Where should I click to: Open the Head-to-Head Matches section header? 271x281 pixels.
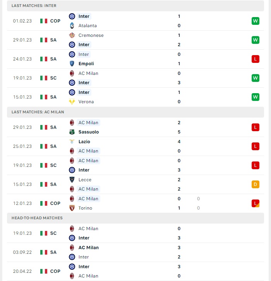(x=135, y=218)
